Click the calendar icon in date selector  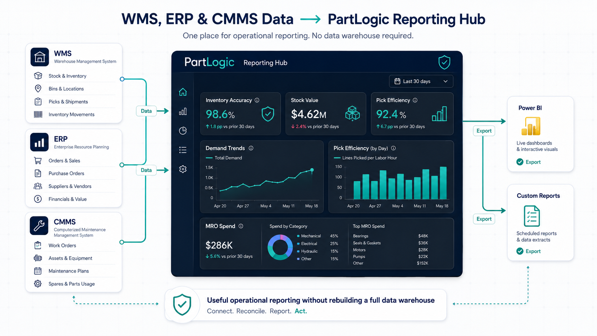(x=397, y=81)
